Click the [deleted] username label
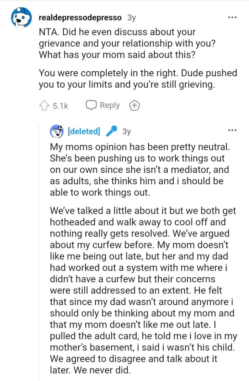Viewport: 249px width, 381px height. click(84, 131)
